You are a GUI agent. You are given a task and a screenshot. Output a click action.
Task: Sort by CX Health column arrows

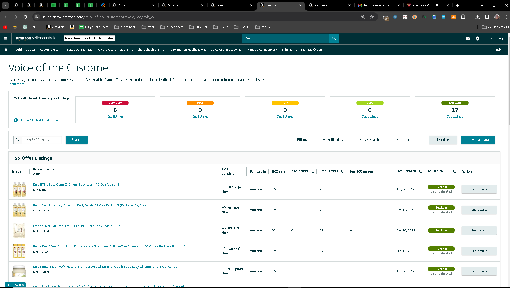pyautogui.click(x=454, y=171)
